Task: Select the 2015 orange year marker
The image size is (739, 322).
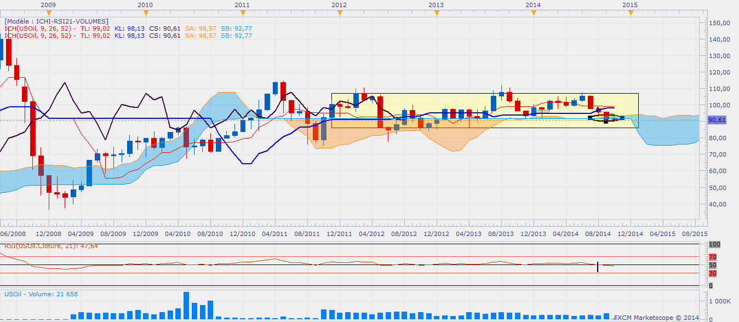Action: 630,13
